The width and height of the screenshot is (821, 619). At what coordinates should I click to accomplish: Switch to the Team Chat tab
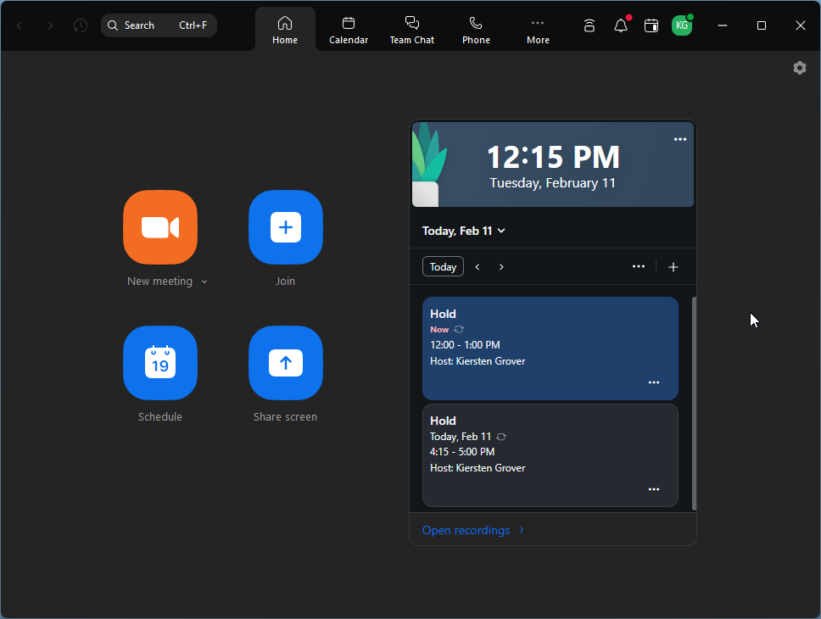pos(412,30)
